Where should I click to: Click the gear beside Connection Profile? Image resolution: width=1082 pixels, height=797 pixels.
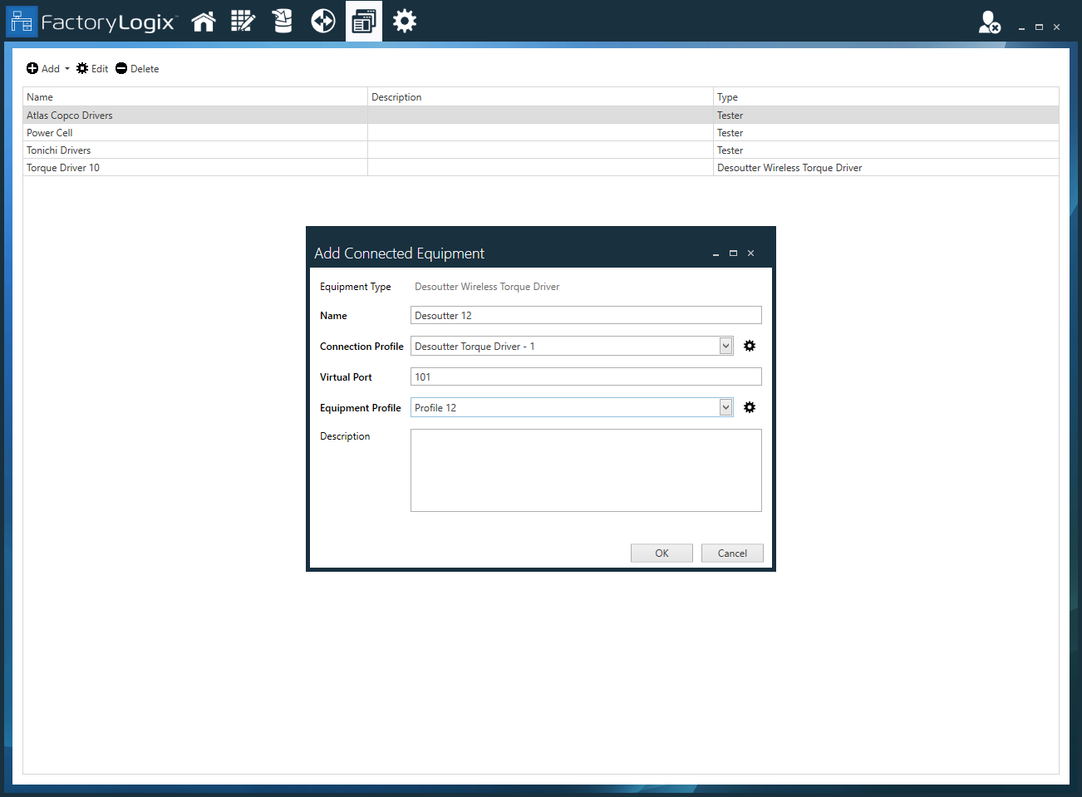click(750, 345)
